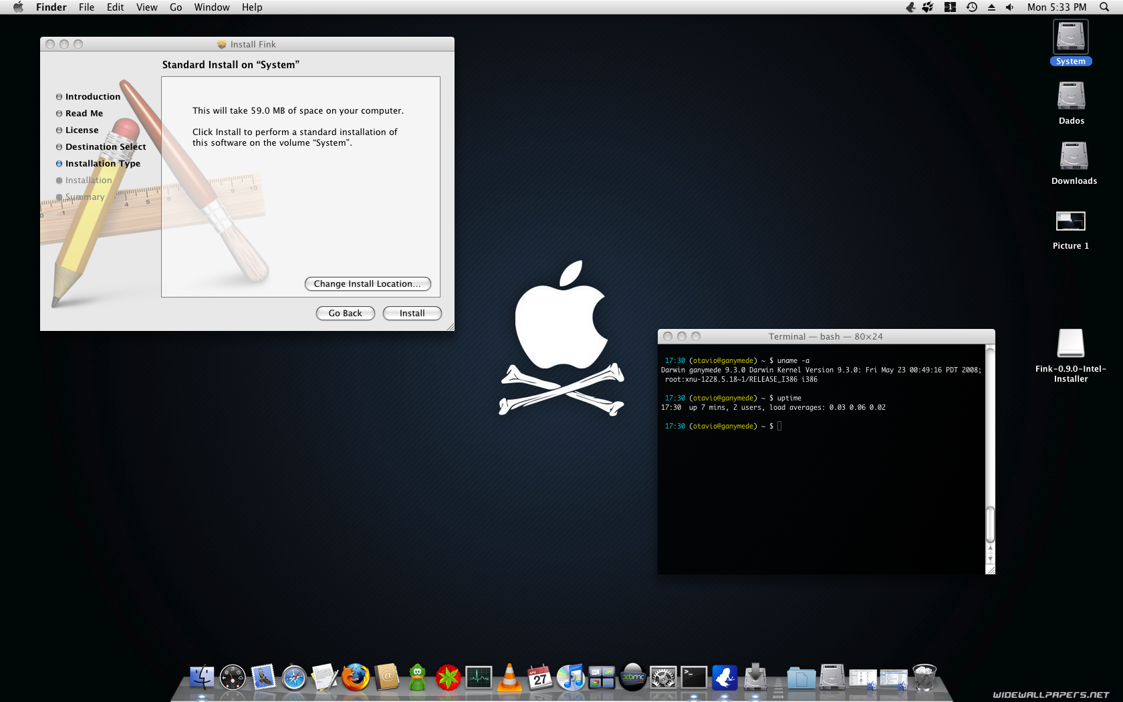Open Activity Monitor in the Dock
Viewport: 1123px width, 702px height.
click(x=479, y=678)
